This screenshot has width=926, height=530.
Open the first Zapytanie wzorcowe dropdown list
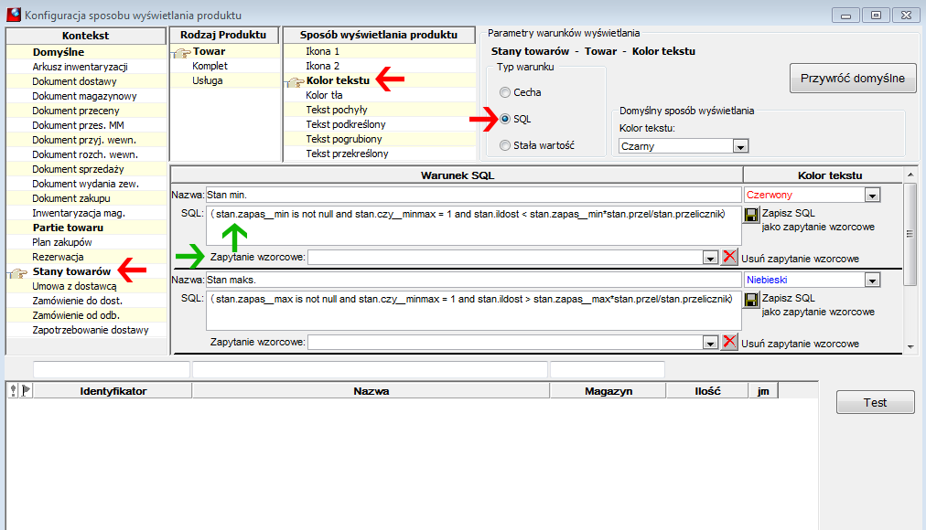[710, 258]
